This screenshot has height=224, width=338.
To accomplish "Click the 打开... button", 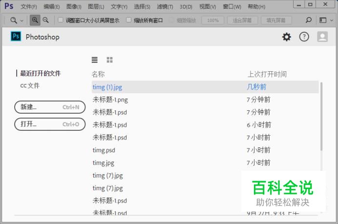I will tap(50, 124).
